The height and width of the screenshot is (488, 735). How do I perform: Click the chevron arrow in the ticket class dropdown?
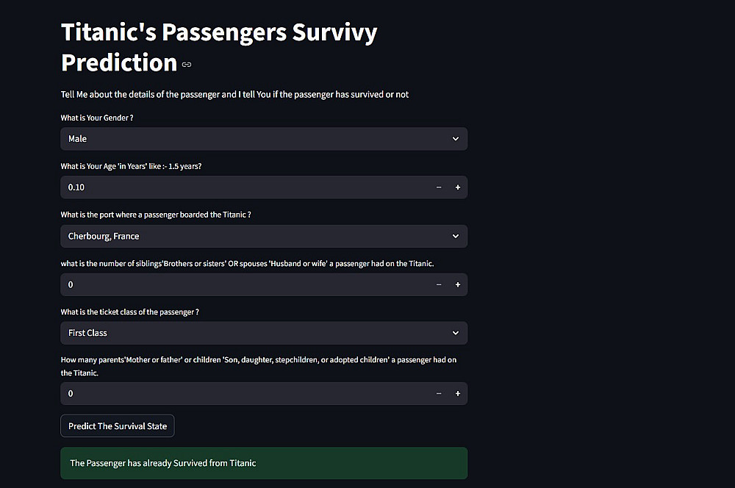click(x=456, y=333)
